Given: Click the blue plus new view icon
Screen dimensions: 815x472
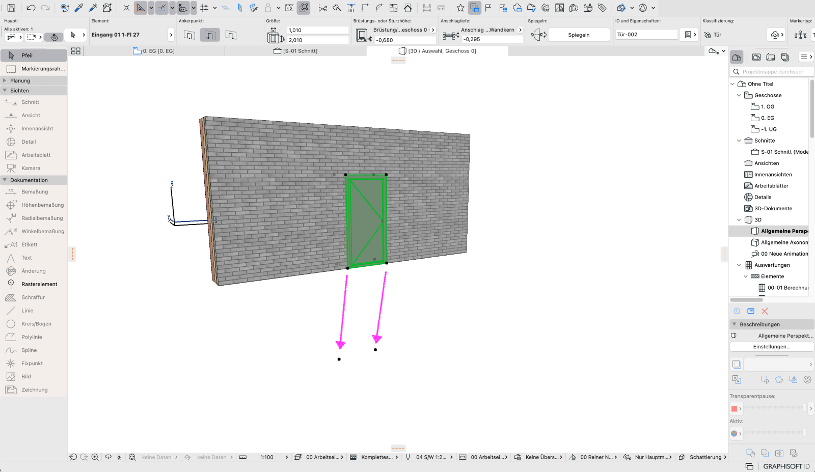Looking at the screenshot, I should coord(737,311).
